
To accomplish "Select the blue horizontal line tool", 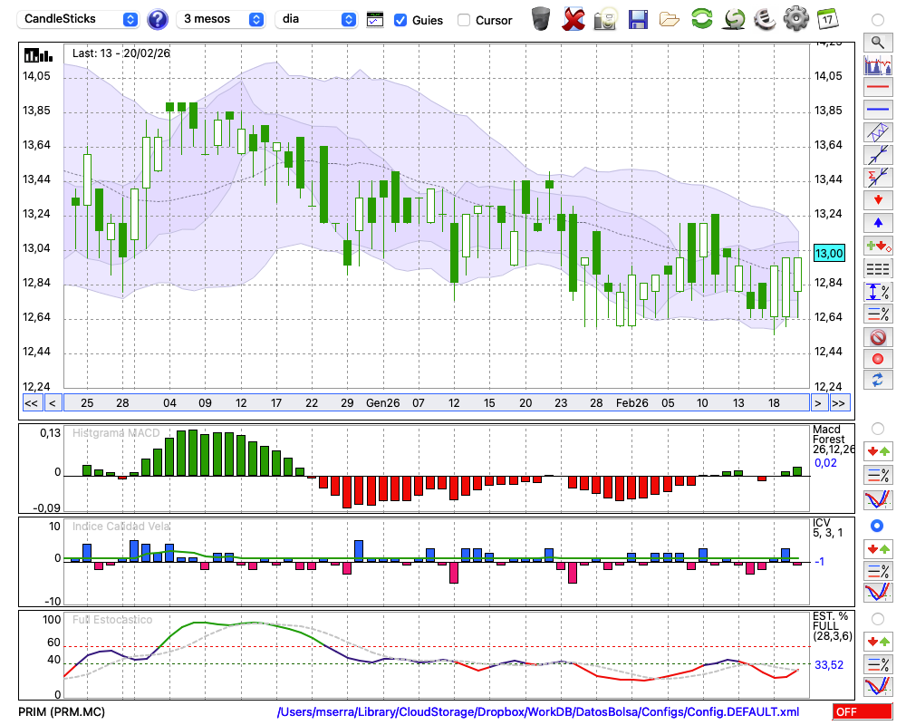I will pyautogui.click(x=877, y=110).
